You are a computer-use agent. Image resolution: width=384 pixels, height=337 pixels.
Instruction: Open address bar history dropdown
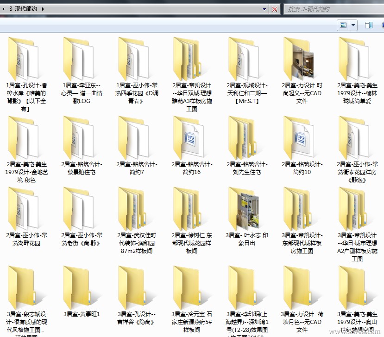click(x=264, y=9)
